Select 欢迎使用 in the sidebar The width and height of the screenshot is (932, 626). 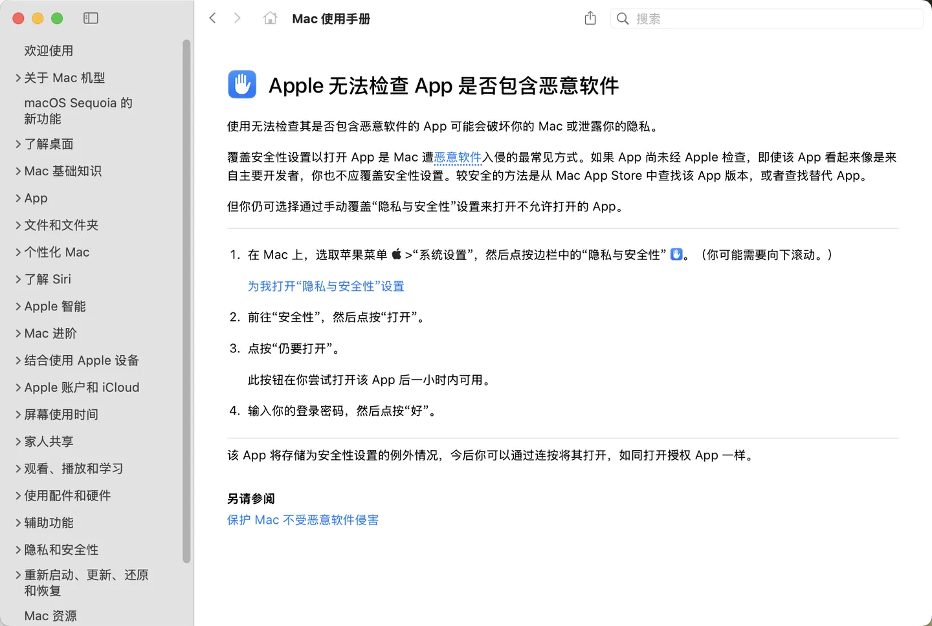click(x=49, y=50)
